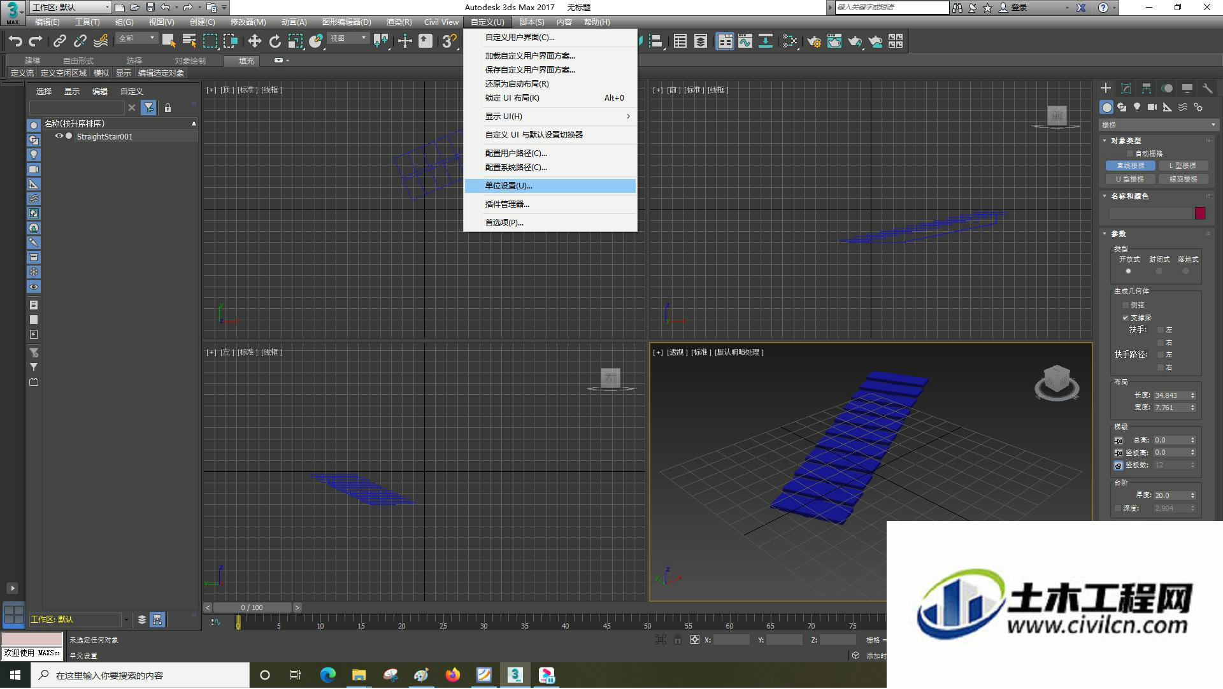The width and height of the screenshot is (1223, 689).
Task: Click the 长度 spinner arrows
Action: coord(1192,395)
